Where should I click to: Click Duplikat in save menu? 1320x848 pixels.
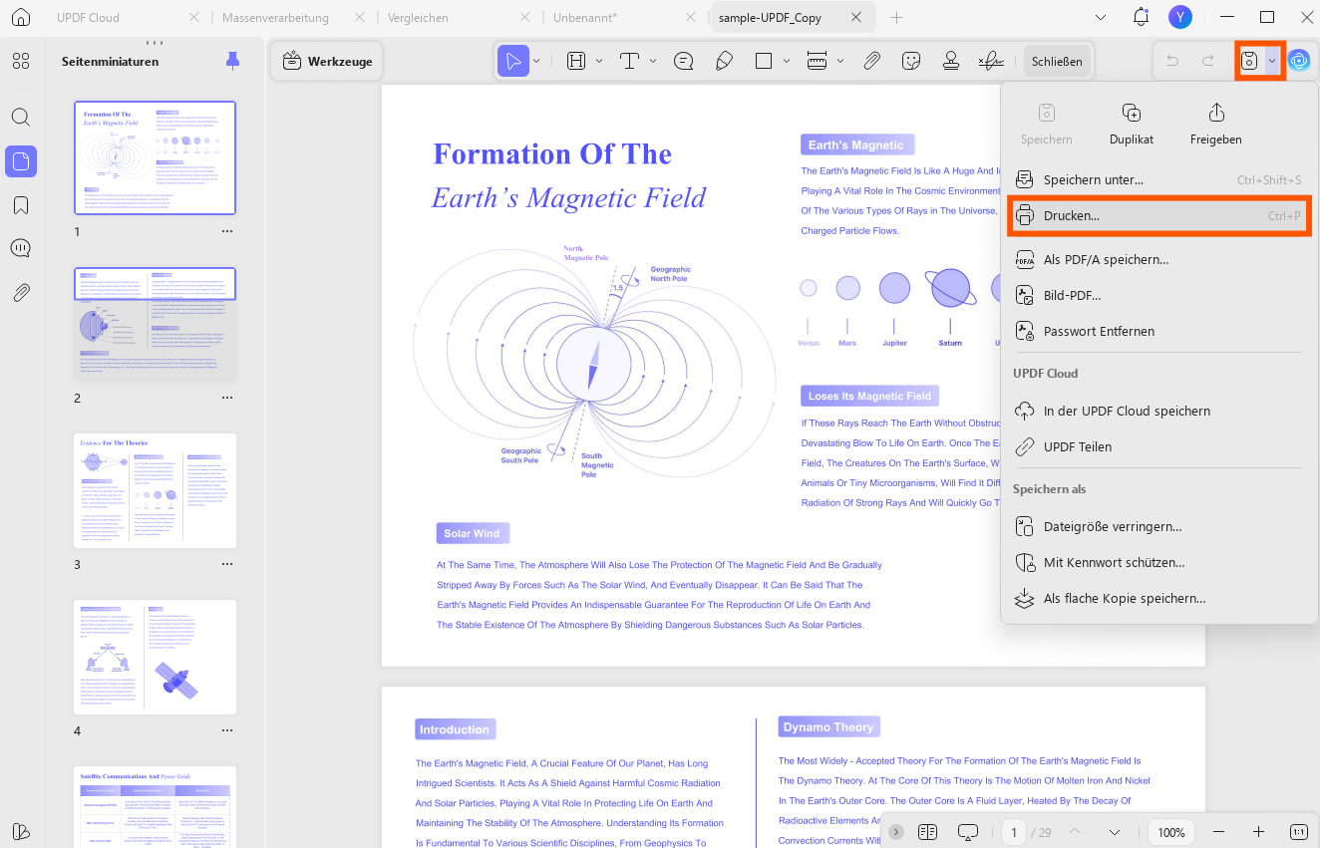[1132, 124]
